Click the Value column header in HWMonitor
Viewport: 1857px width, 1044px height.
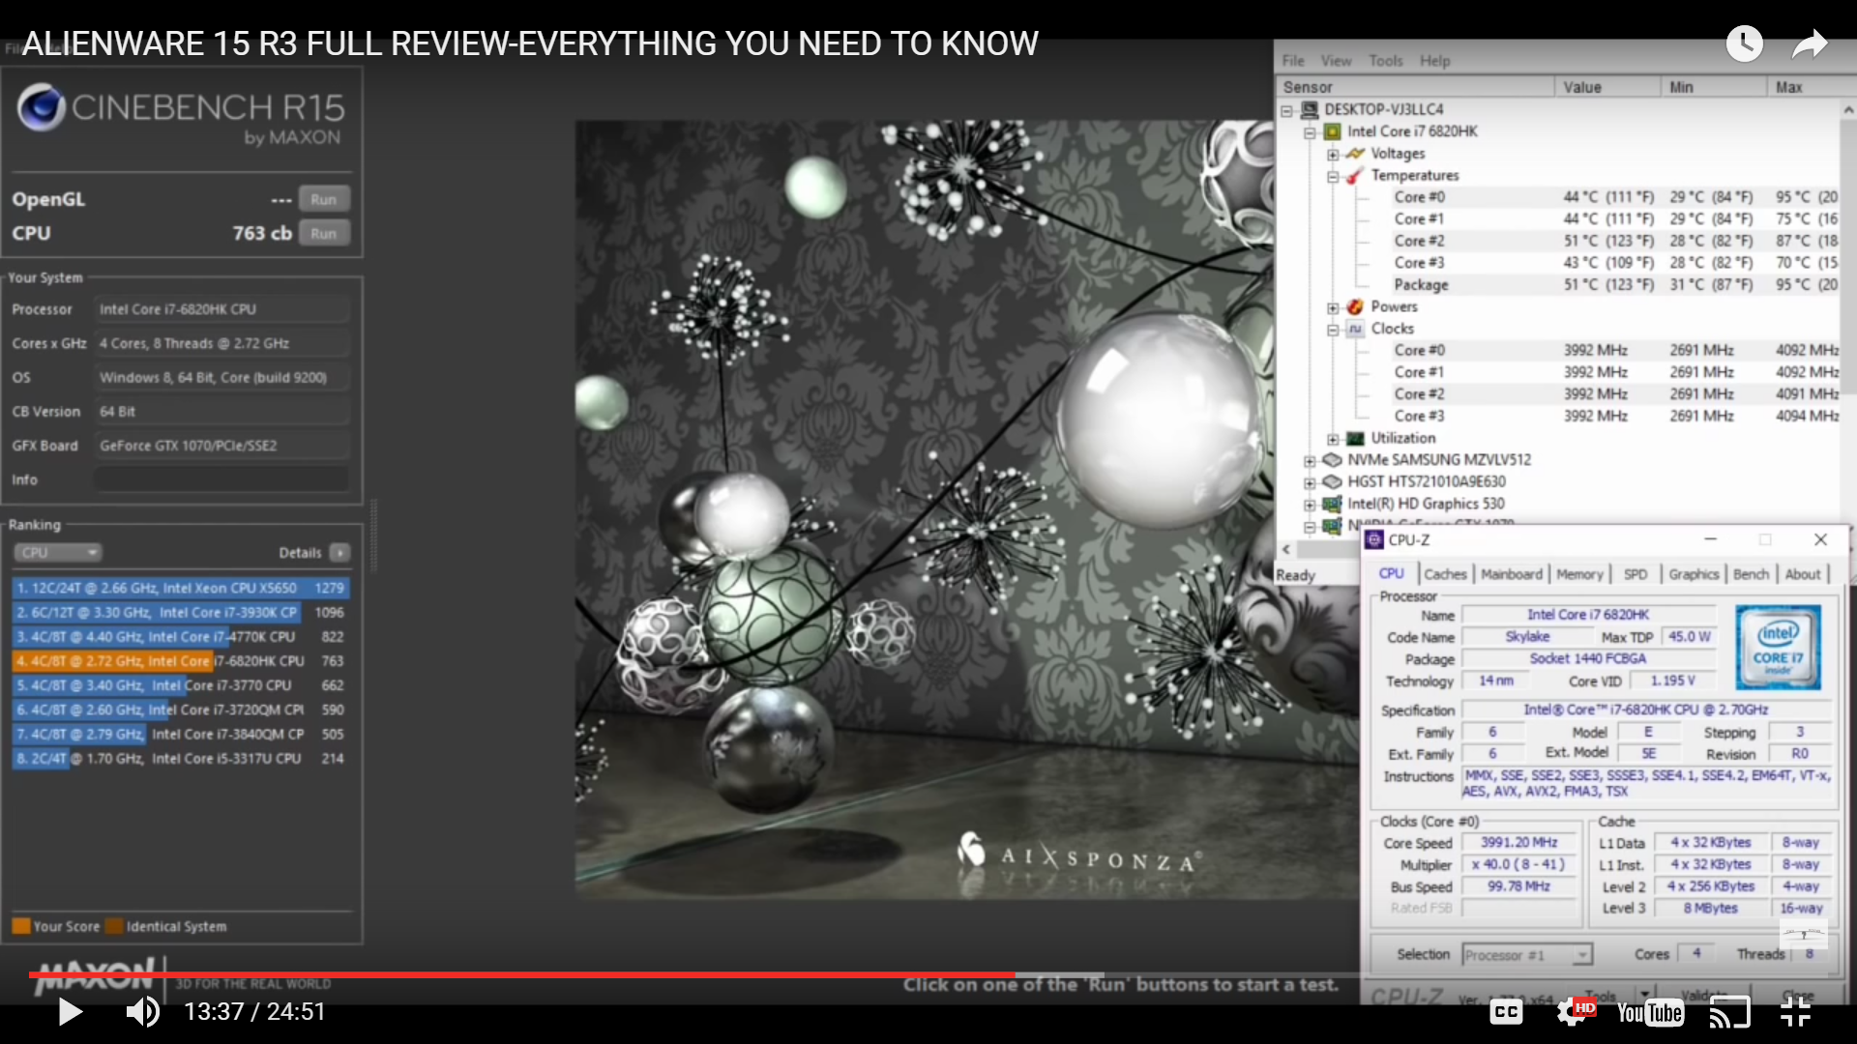[1607, 87]
